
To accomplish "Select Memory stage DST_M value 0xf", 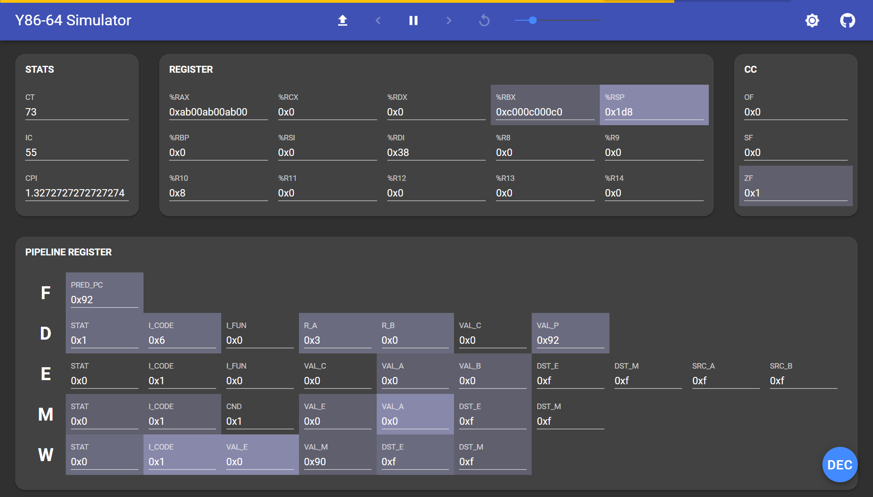I will tap(570, 422).
